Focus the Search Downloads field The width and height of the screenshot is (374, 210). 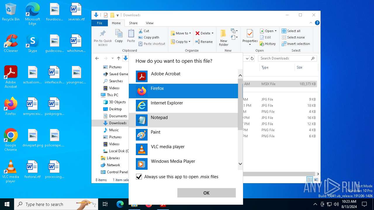tap(288, 58)
